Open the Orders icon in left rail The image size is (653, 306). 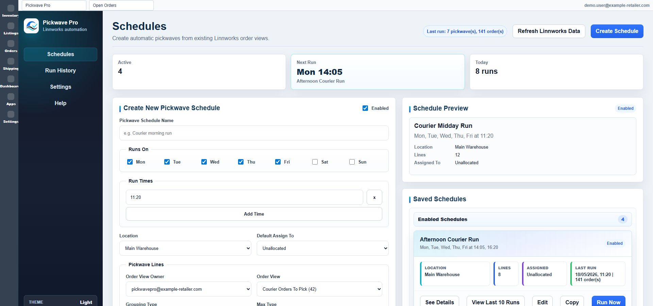(x=11, y=44)
